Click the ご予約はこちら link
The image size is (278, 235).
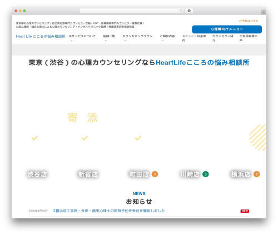[x=249, y=21]
